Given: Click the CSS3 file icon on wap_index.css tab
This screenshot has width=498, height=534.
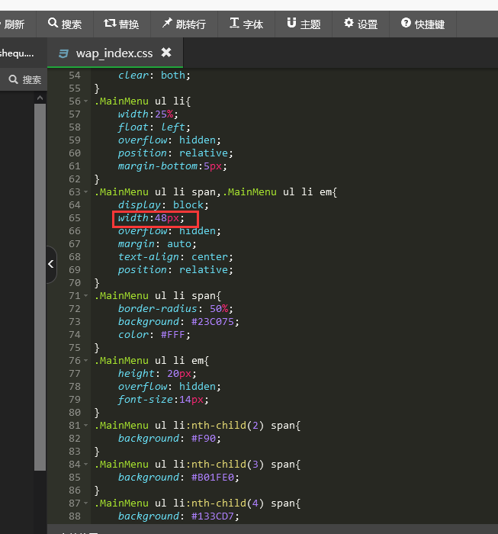Looking at the screenshot, I should (64, 53).
